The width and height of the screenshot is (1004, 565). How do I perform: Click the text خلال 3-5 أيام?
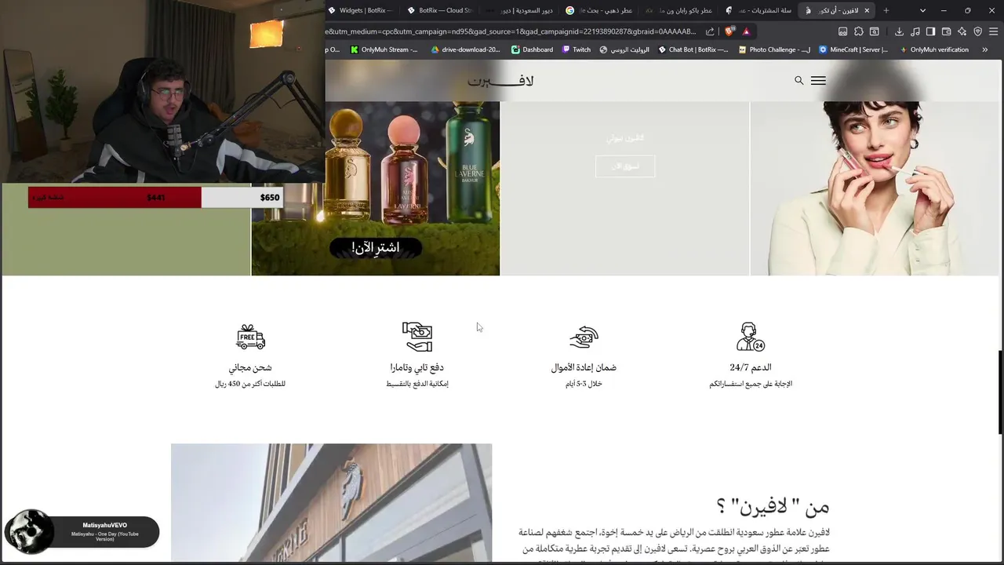pyautogui.click(x=584, y=384)
